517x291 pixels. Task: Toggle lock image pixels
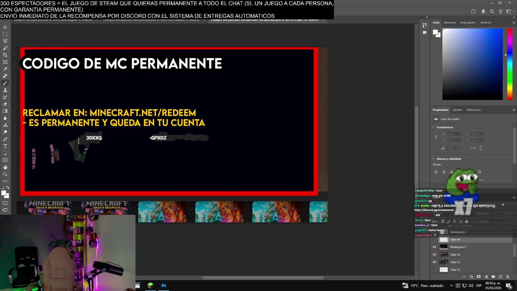[x=449, y=221]
